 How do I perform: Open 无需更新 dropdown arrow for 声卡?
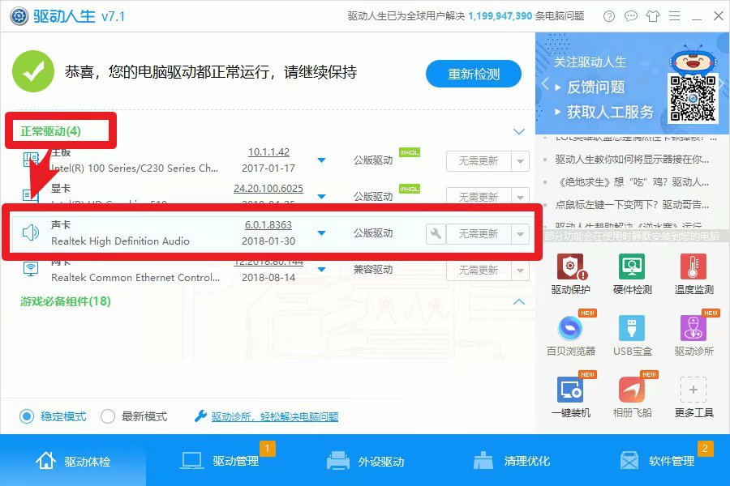point(520,233)
